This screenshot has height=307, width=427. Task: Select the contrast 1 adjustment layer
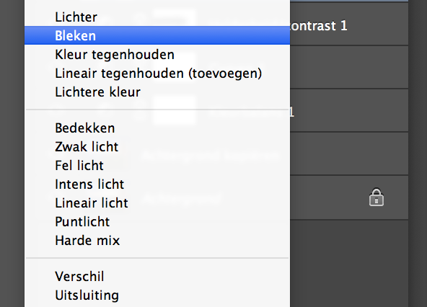tap(349, 24)
